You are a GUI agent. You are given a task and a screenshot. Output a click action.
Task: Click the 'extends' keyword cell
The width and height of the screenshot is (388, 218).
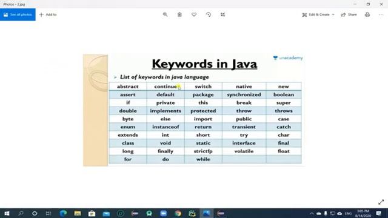click(128, 135)
